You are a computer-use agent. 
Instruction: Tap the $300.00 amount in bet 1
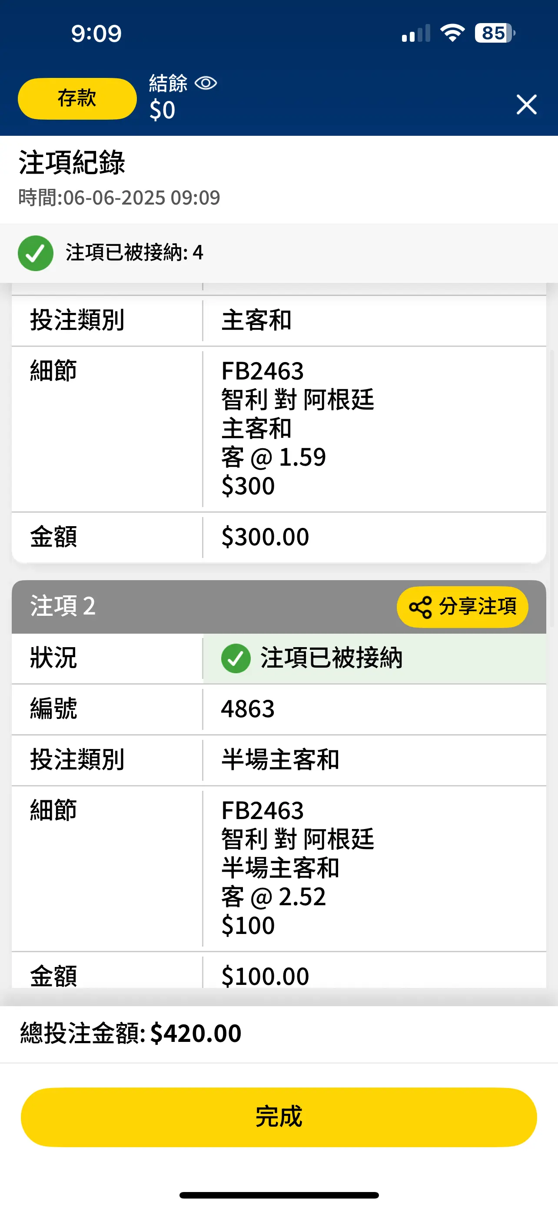point(265,537)
